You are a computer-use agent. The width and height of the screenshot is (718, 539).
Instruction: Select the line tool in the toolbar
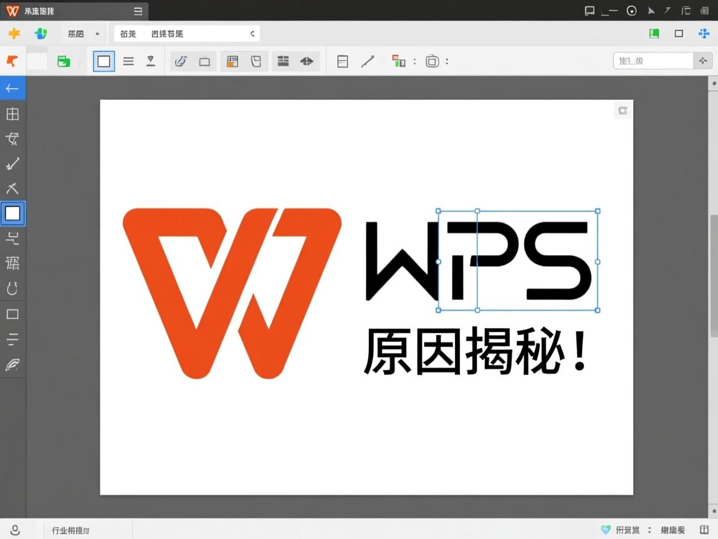point(367,61)
